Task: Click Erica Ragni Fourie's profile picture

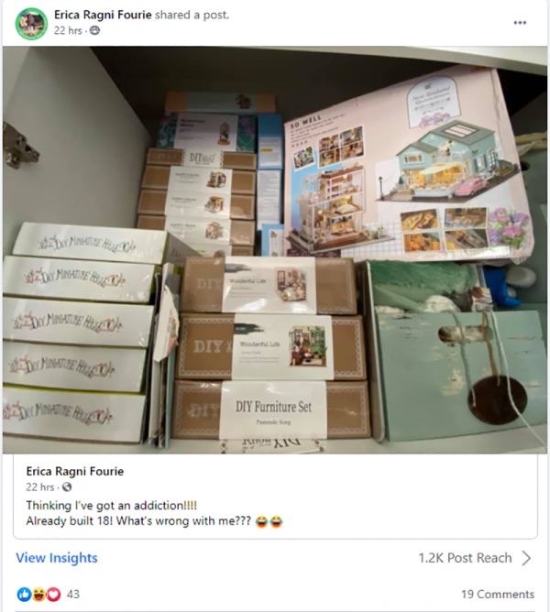Action: pyautogui.click(x=32, y=24)
